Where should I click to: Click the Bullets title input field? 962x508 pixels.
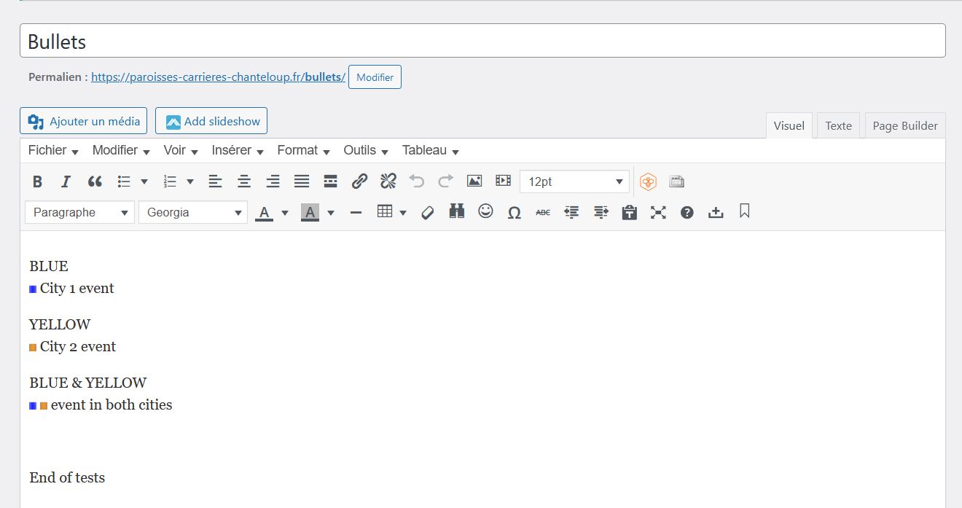(x=481, y=42)
